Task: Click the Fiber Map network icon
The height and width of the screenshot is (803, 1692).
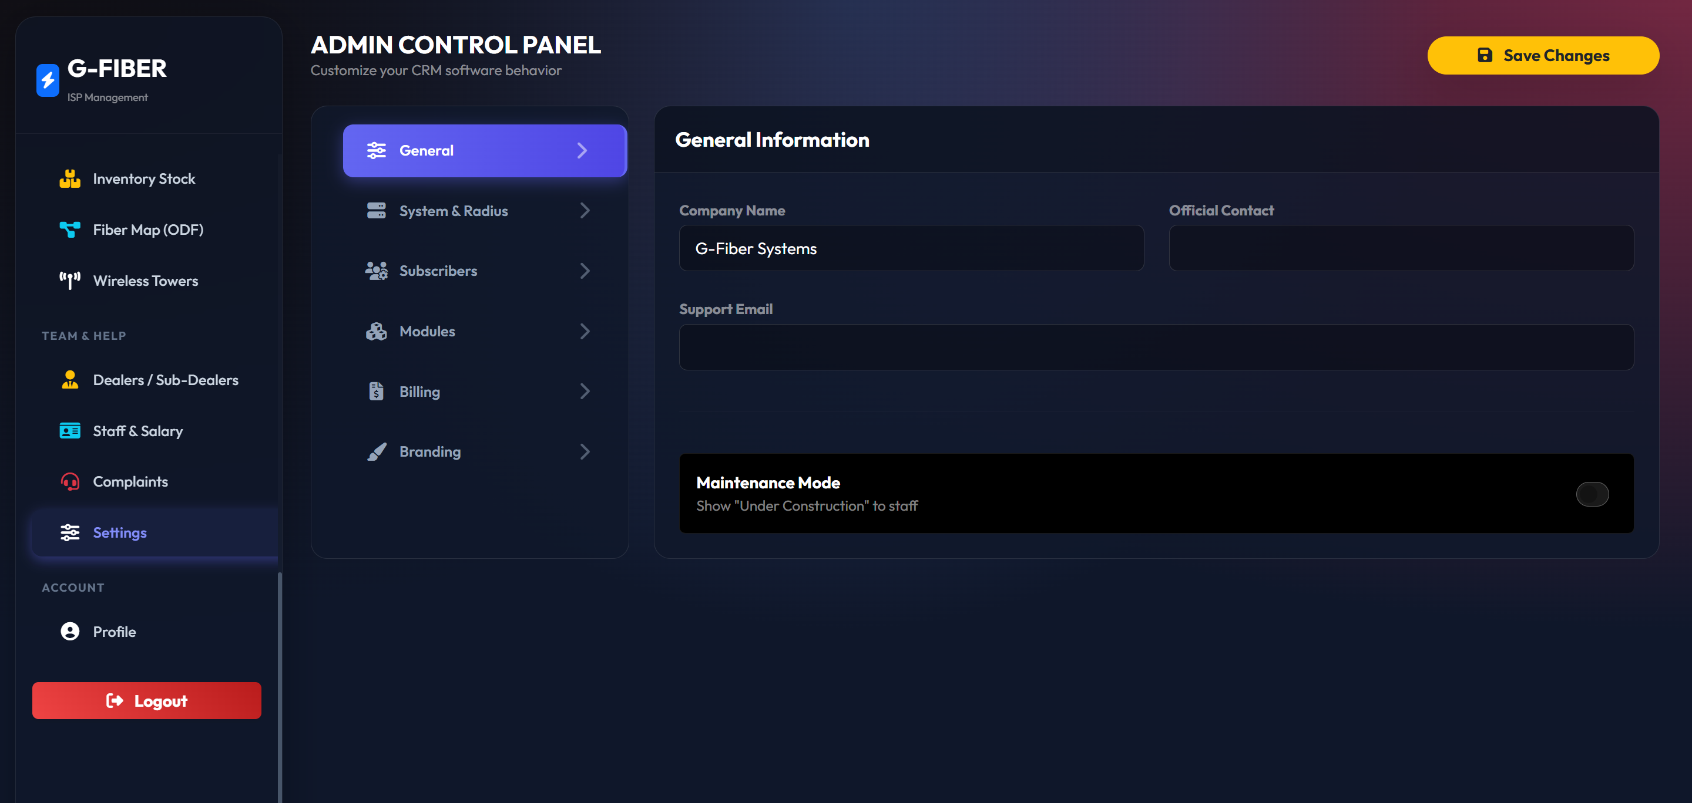Action: (70, 230)
